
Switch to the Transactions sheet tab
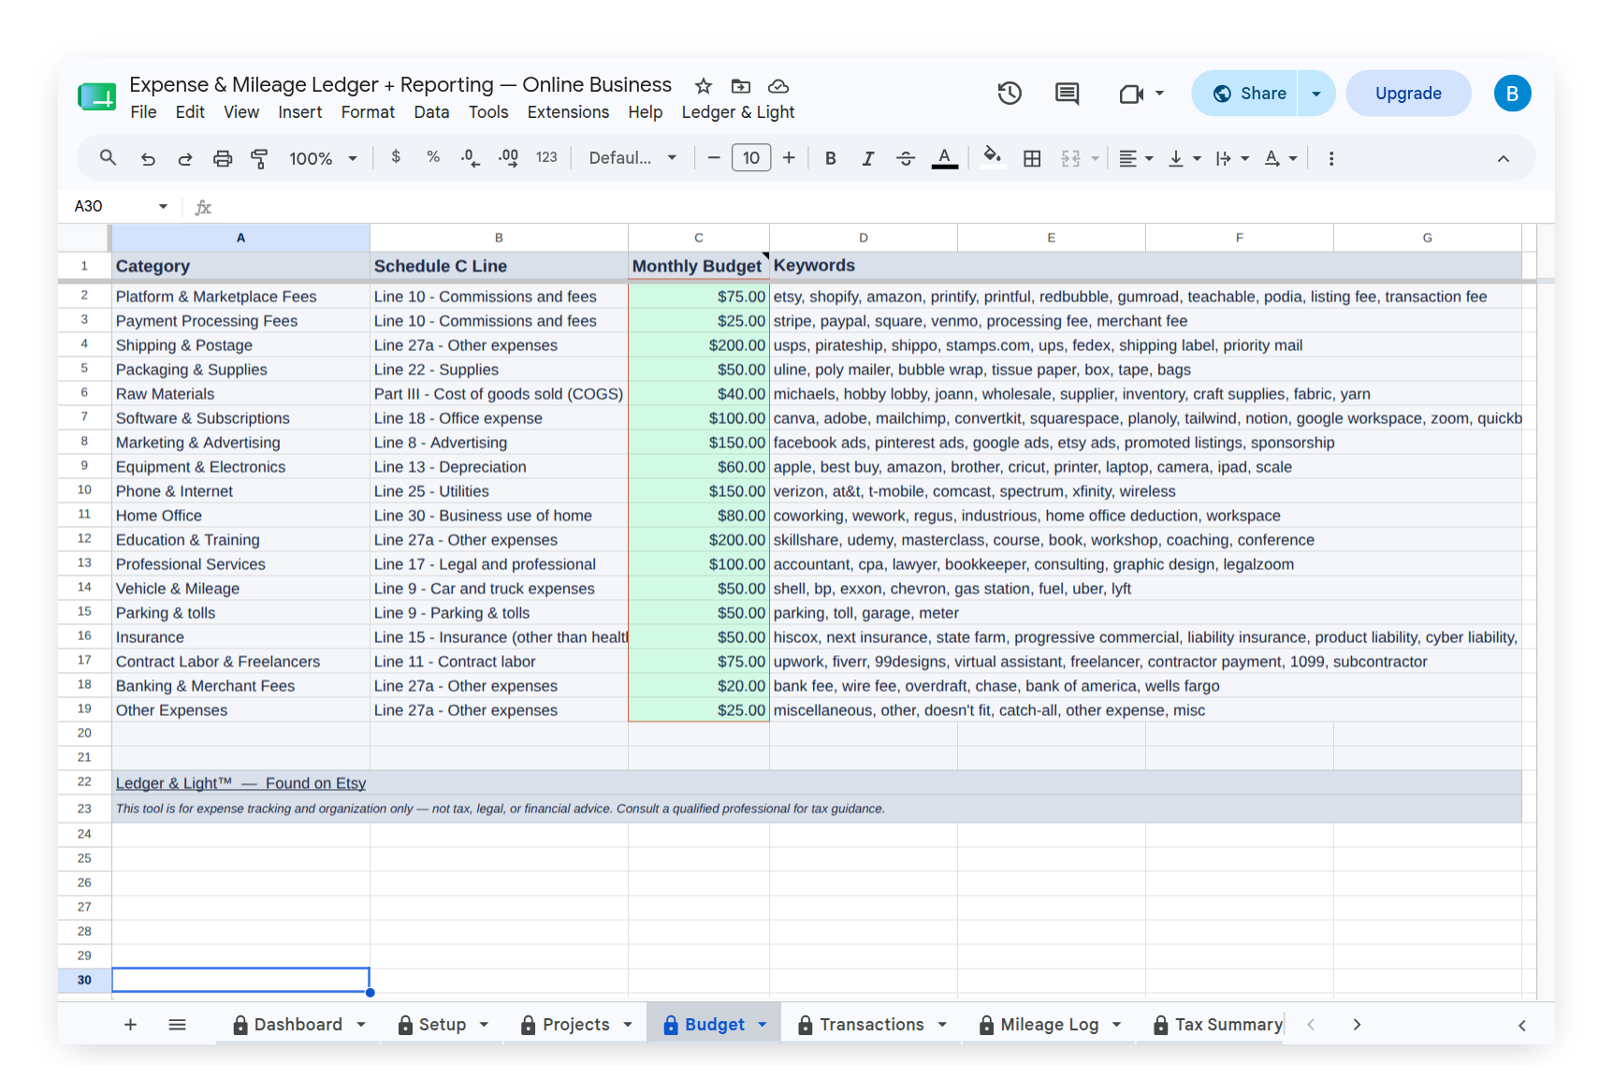(871, 1025)
